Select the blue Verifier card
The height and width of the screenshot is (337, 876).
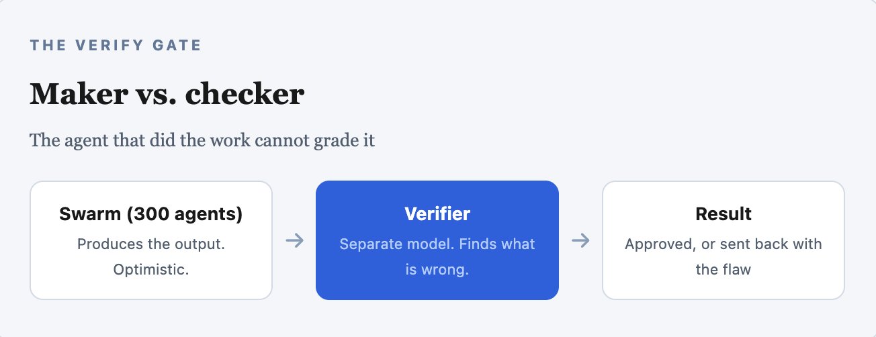point(437,240)
